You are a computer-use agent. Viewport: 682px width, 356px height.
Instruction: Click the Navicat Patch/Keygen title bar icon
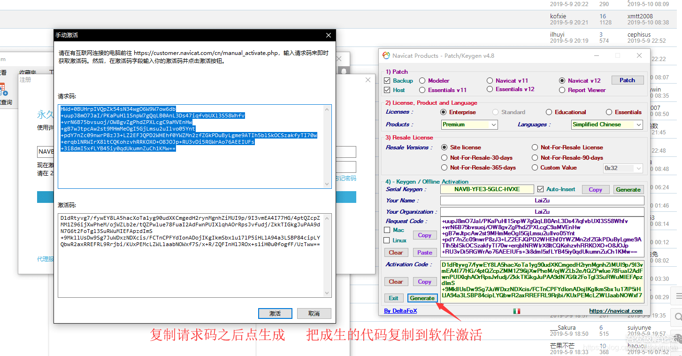tap(386, 55)
